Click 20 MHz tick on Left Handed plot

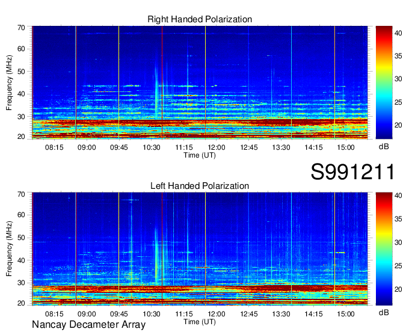click(x=21, y=303)
